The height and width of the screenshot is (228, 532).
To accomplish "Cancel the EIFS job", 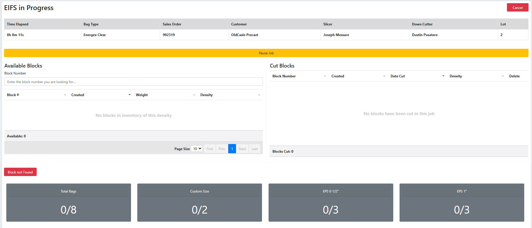I will click(517, 8).
